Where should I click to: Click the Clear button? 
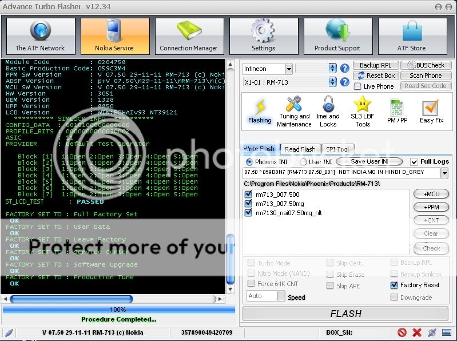[x=431, y=233]
